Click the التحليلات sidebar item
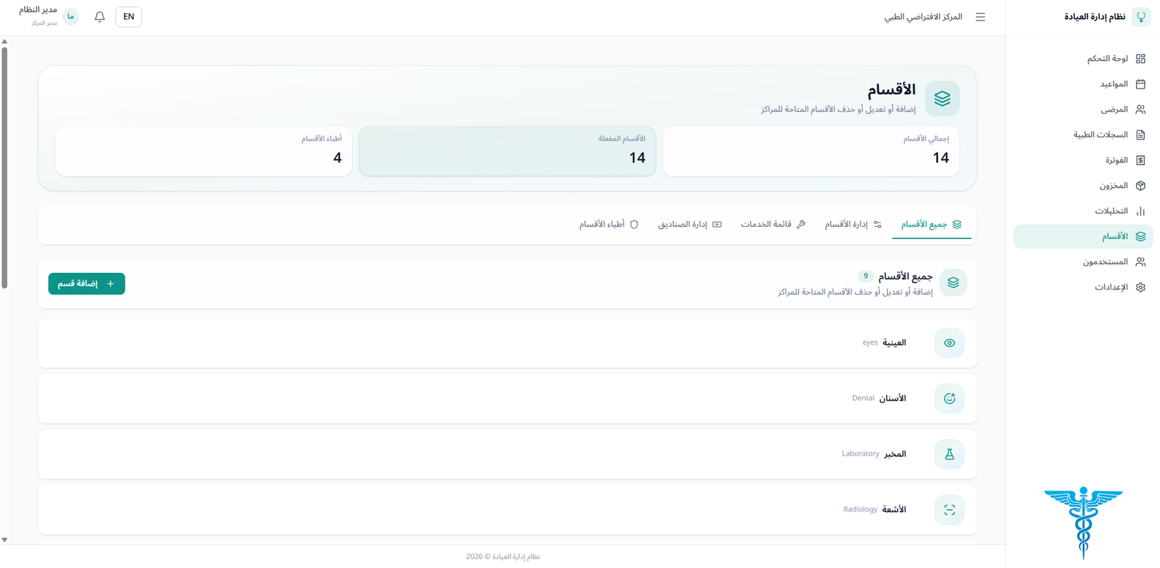Image resolution: width=1160 pixels, height=568 pixels. pos(1083,211)
